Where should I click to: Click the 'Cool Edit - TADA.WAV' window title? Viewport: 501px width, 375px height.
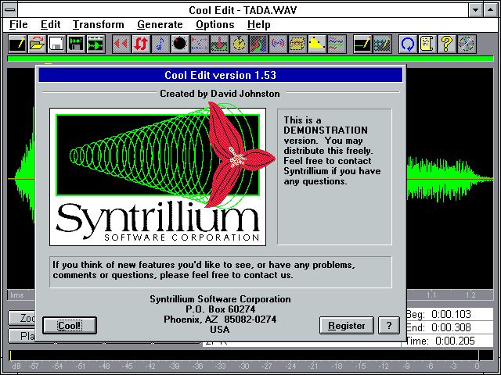[243, 10]
